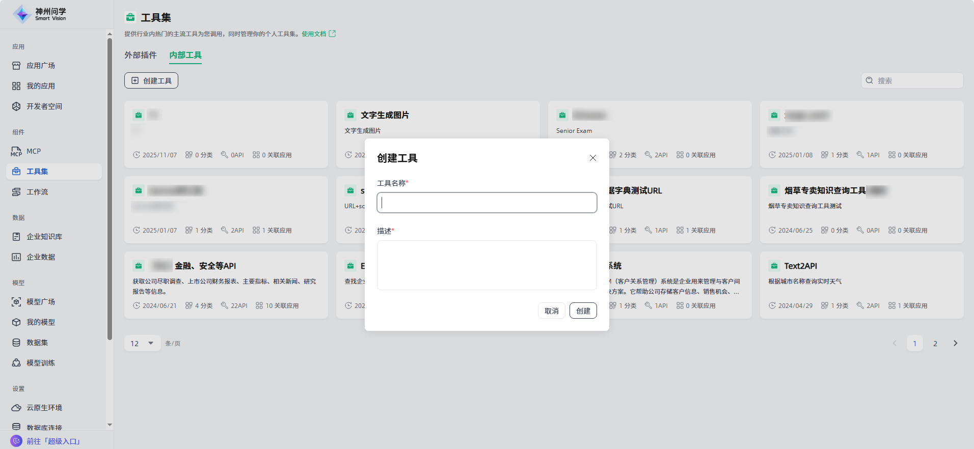974x449 pixels.
Task: Go to next page with right chevron
Action: pos(955,344)
